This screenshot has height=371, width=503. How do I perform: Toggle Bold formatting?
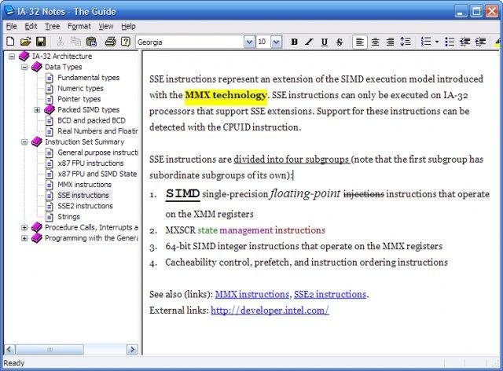click(294, 42)
